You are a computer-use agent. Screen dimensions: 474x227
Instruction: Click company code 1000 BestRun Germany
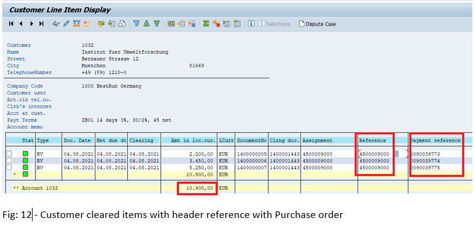[111, 86]
